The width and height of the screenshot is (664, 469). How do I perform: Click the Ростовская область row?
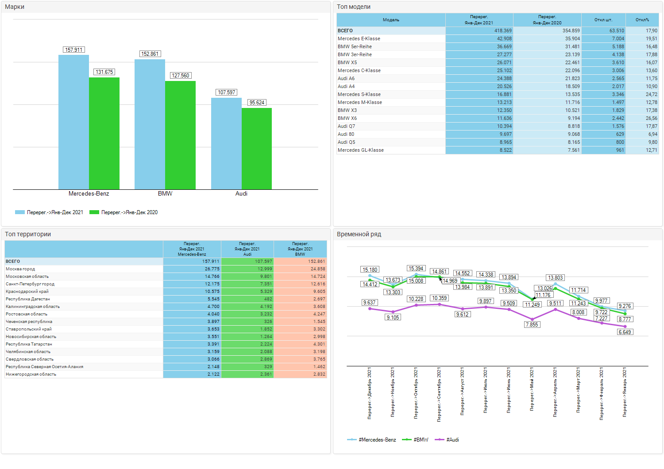click(166, 314)
